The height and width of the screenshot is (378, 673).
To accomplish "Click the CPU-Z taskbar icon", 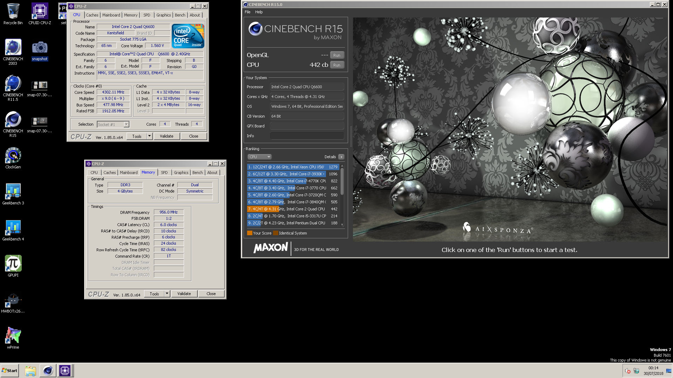I will 65,371.
